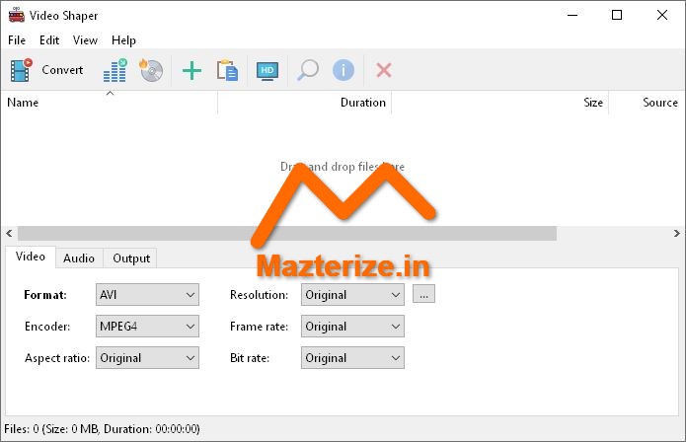
Task: Open the Frame rate dropdown
Action: tap(352, 327)
